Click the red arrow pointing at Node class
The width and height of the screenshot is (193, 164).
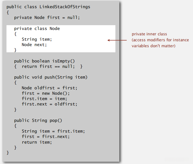click(x=117, y=40)
